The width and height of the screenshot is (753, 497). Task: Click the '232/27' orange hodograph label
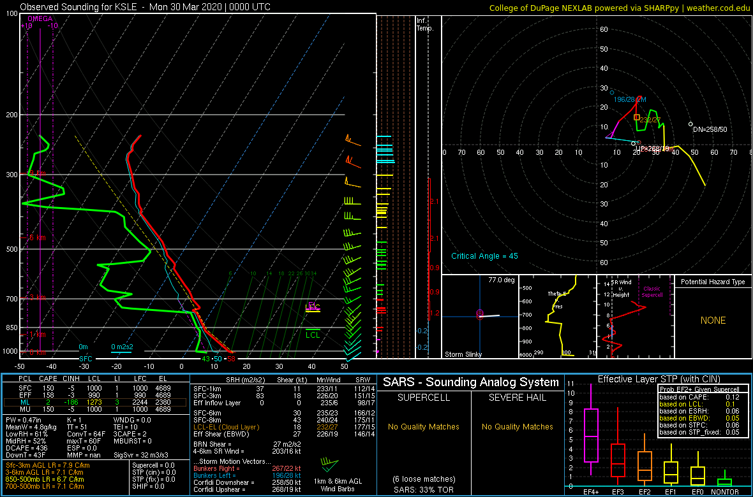click(651, 120)
